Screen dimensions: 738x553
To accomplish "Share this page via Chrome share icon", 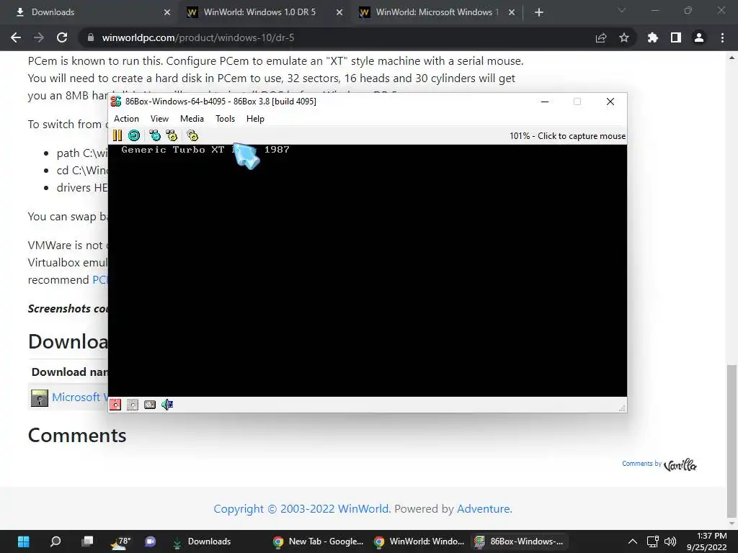I will pos(601,37).
